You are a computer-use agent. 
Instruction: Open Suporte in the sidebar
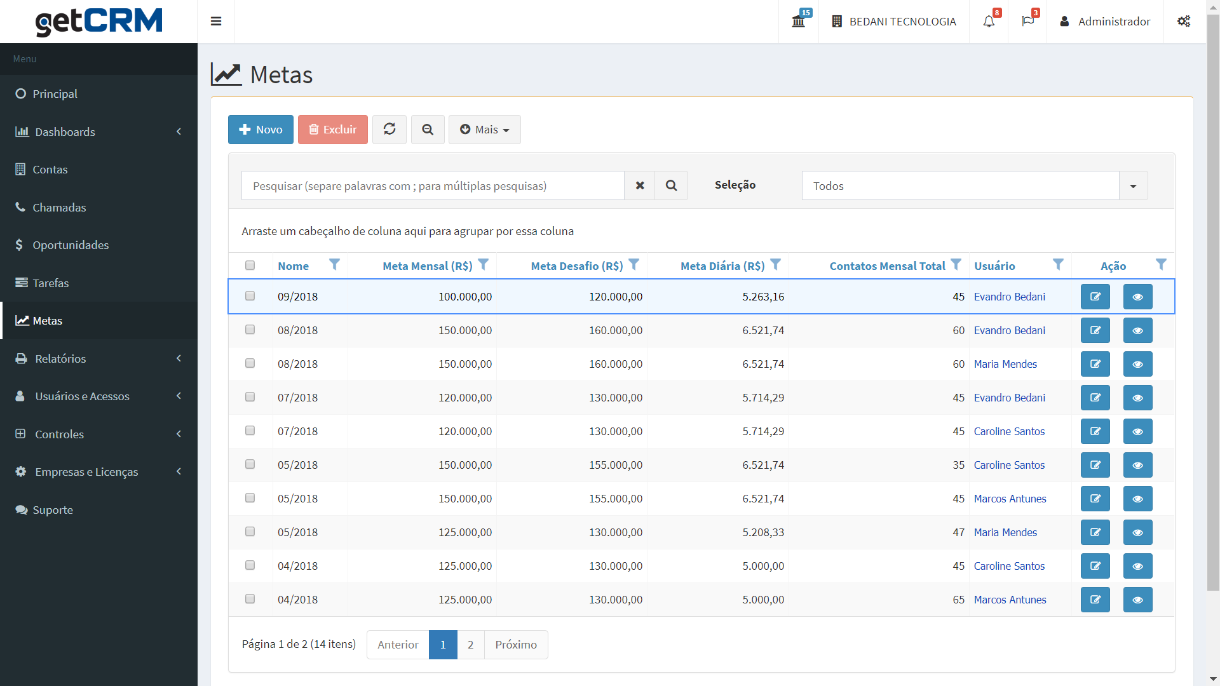98,510
